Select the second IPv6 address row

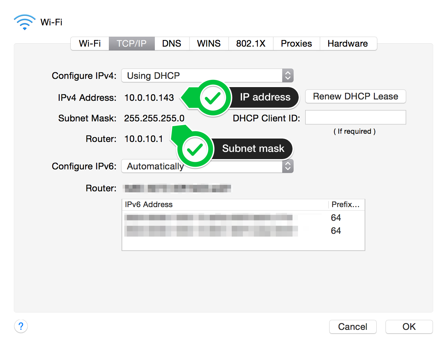(243, 231)
